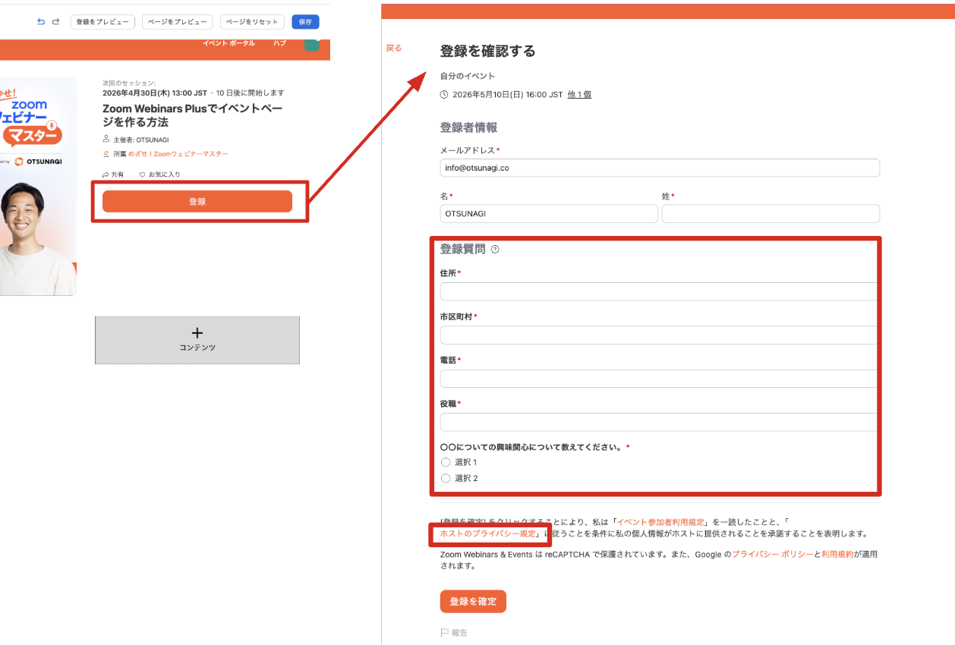The width and height of the screenshot is (955, 645).
Task: Click the help icon next to 登録質問
Action: point(495,249)
